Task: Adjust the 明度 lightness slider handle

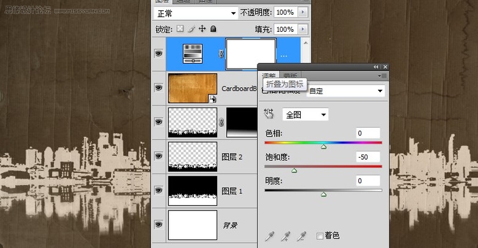Action: (323, 194)
